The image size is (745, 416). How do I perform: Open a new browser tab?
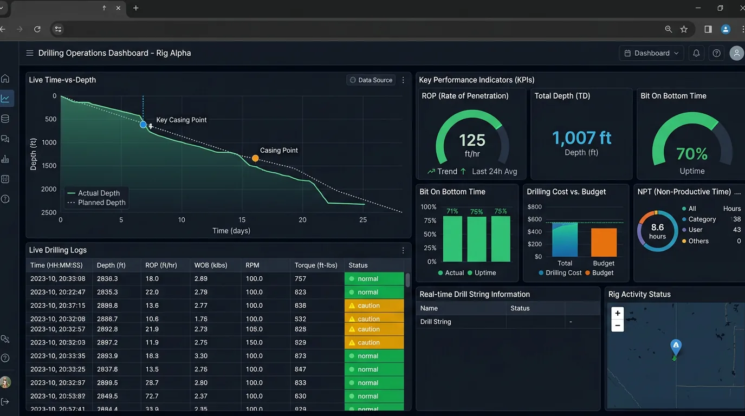136,8
